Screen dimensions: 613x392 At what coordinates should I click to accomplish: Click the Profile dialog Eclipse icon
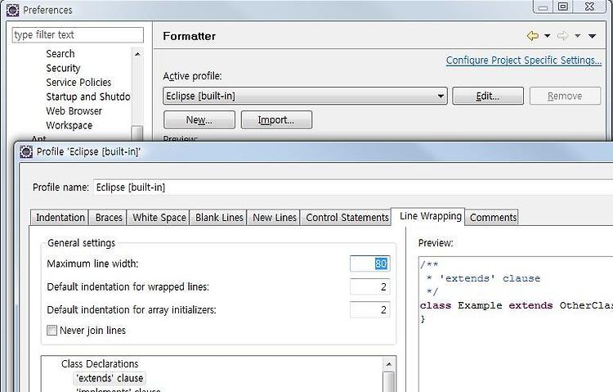click(x=26, y=151)
